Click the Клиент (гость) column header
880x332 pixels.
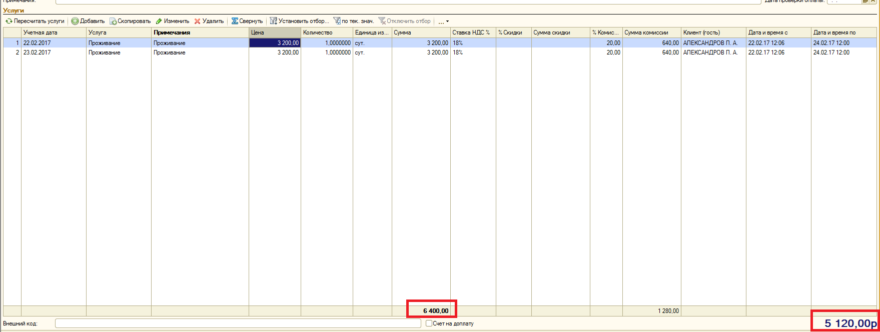713,32
